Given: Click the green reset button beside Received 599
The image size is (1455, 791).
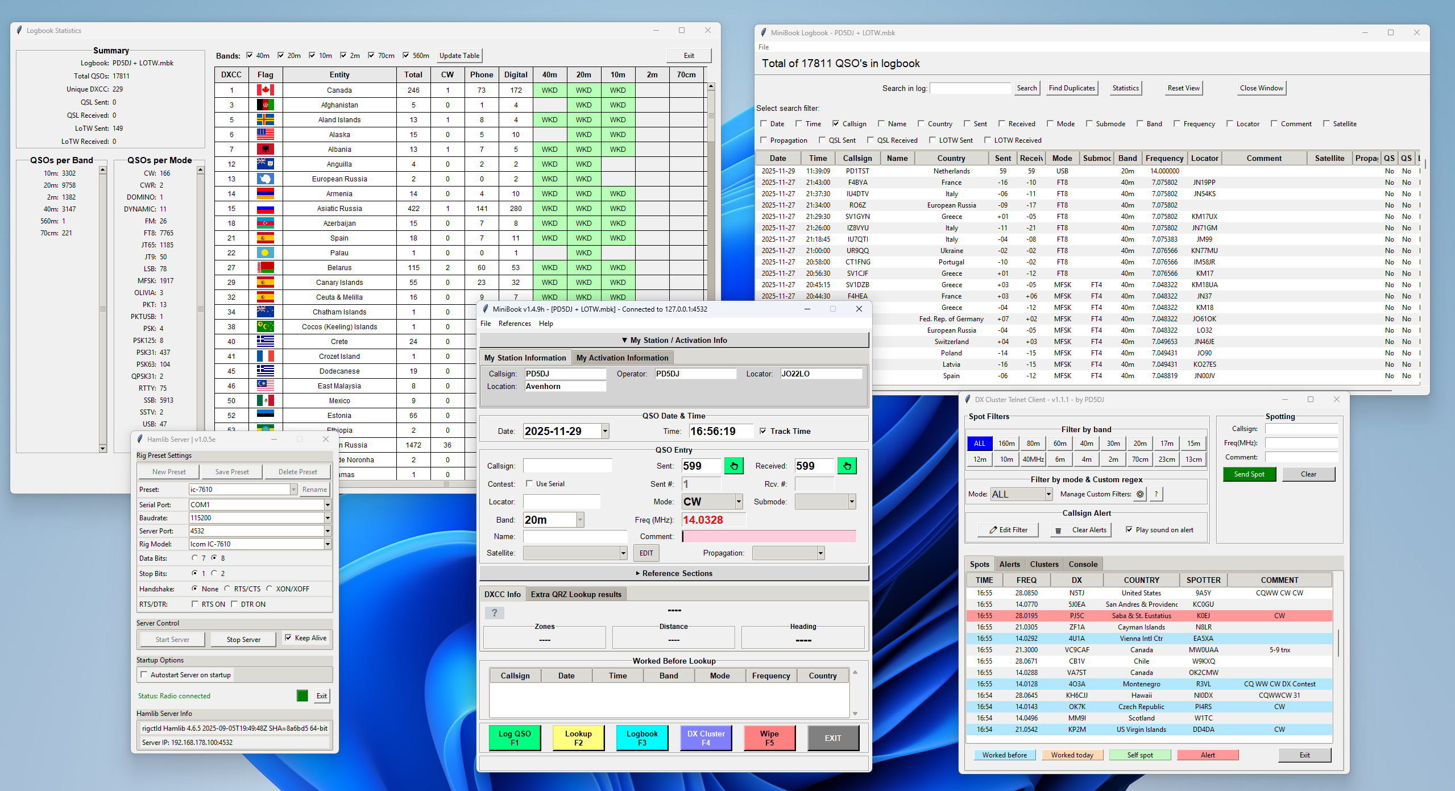Looking at the screenshot, I should click(847, 466).
